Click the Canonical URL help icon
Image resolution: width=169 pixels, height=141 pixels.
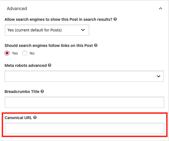point(35,117)
